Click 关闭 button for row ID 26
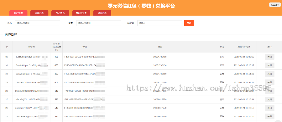The width and height of the screenshot is (282, 122). click(x=269, y=108)
